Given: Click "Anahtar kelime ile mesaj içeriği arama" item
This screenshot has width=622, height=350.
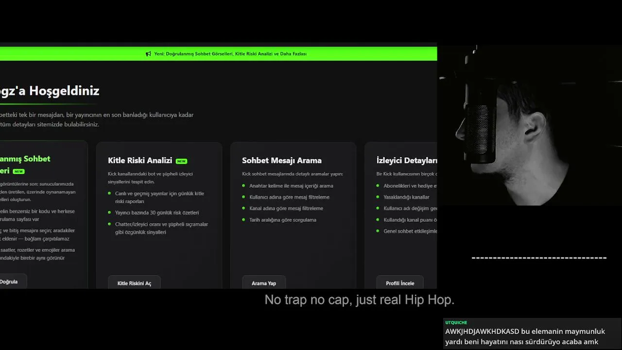Looking at the screenshot, I should [x=291, y=186].
